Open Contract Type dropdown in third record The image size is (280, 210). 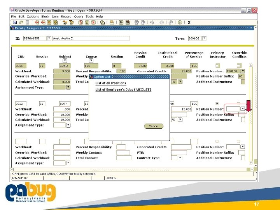[x=180, y=157]
